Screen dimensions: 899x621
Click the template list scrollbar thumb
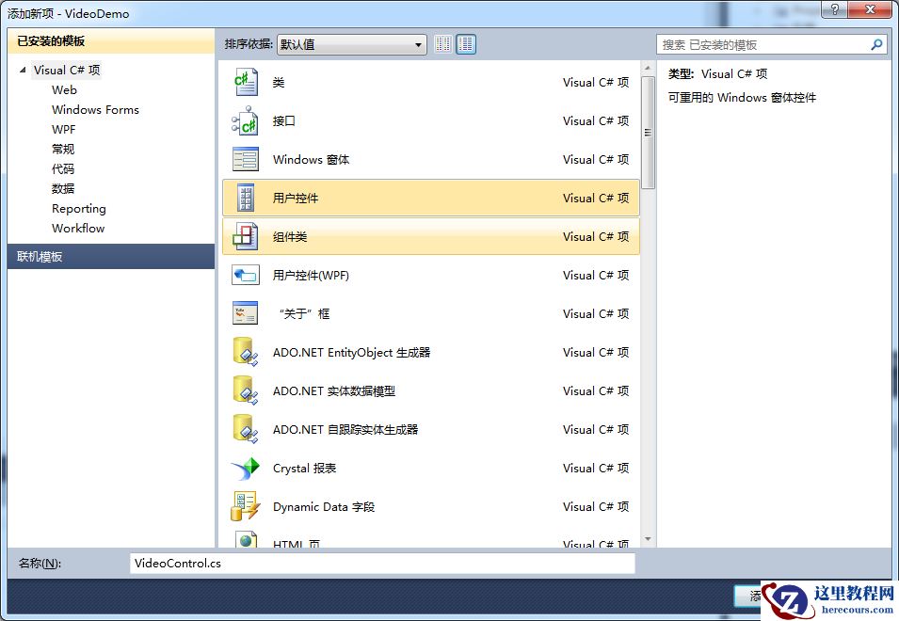pos(648,133)
